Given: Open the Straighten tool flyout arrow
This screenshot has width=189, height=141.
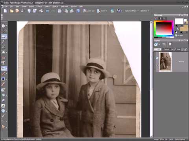Looking at the screenshot, I should [x=6, y=52].
